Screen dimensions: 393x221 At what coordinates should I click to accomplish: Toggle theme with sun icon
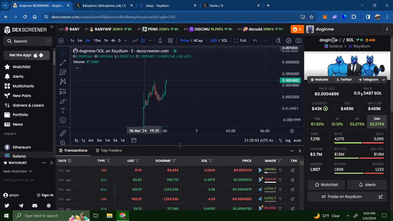[x=49, y=205]
